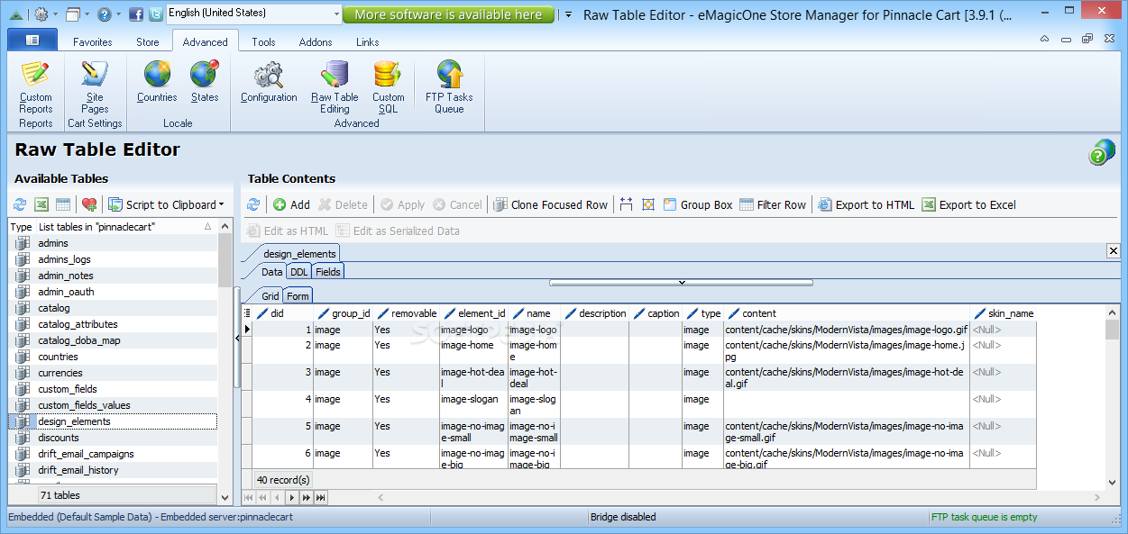Collapse the Available Tables panel splitter arrow
Screen dimensions: 1128x534
click(x=237, y=338)
